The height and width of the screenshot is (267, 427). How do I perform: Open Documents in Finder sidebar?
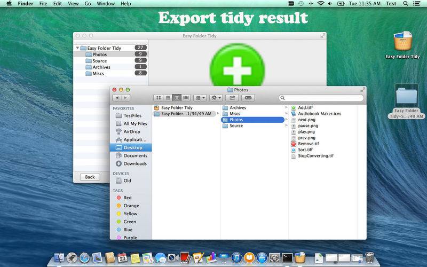tap(131, 155)
